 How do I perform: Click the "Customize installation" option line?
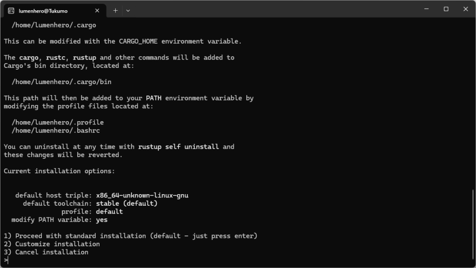tap(52, 244)
